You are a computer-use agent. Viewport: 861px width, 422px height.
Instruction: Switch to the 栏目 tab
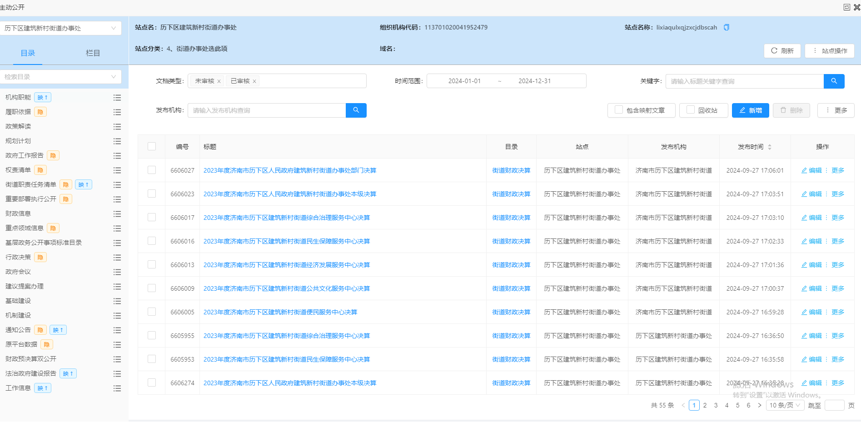tap(93, 53)
